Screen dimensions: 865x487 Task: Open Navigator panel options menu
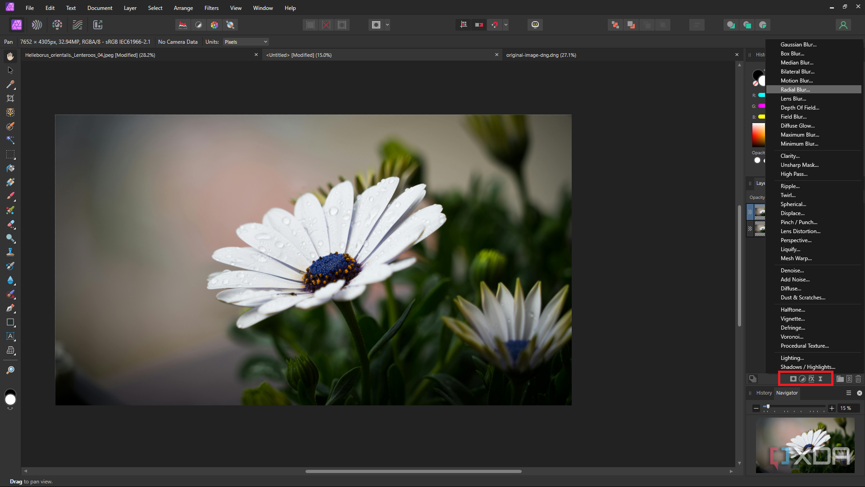click(x=849, y=393)
